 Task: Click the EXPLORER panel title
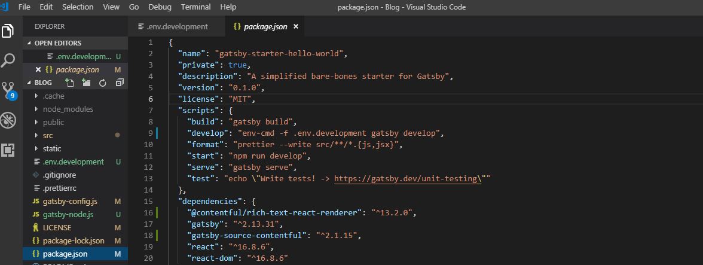(x=49, y=26)
